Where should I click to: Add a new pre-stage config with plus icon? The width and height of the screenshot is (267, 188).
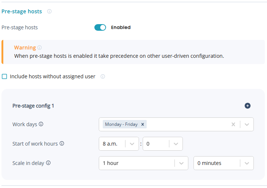[x=248, y=106]
